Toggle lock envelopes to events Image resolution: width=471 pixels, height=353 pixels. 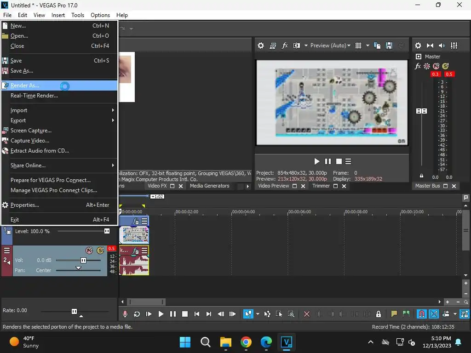(464, 314)
